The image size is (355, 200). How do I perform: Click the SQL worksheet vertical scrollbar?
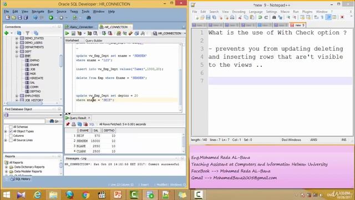[x=180, y=77]
